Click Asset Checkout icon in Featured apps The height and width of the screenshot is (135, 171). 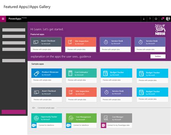36,42
